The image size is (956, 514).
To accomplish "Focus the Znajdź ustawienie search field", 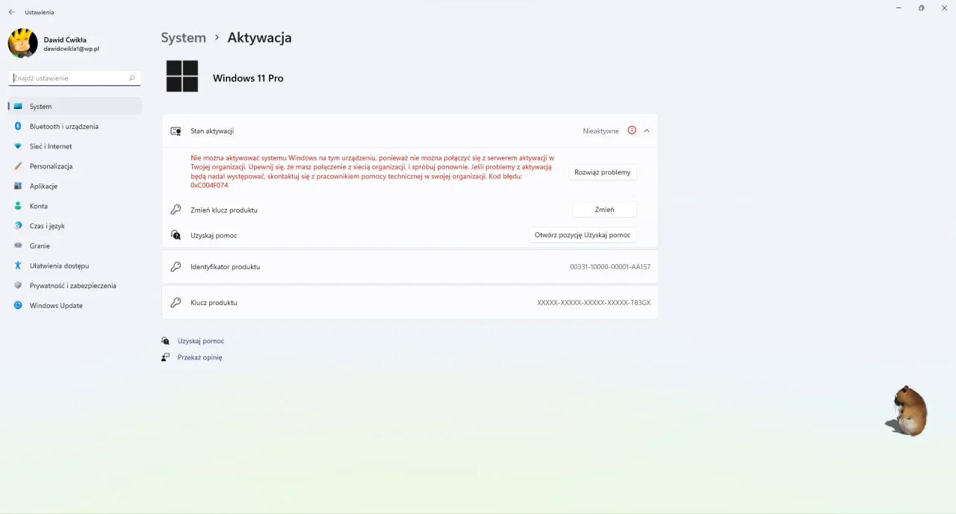I will pos(75,78).
